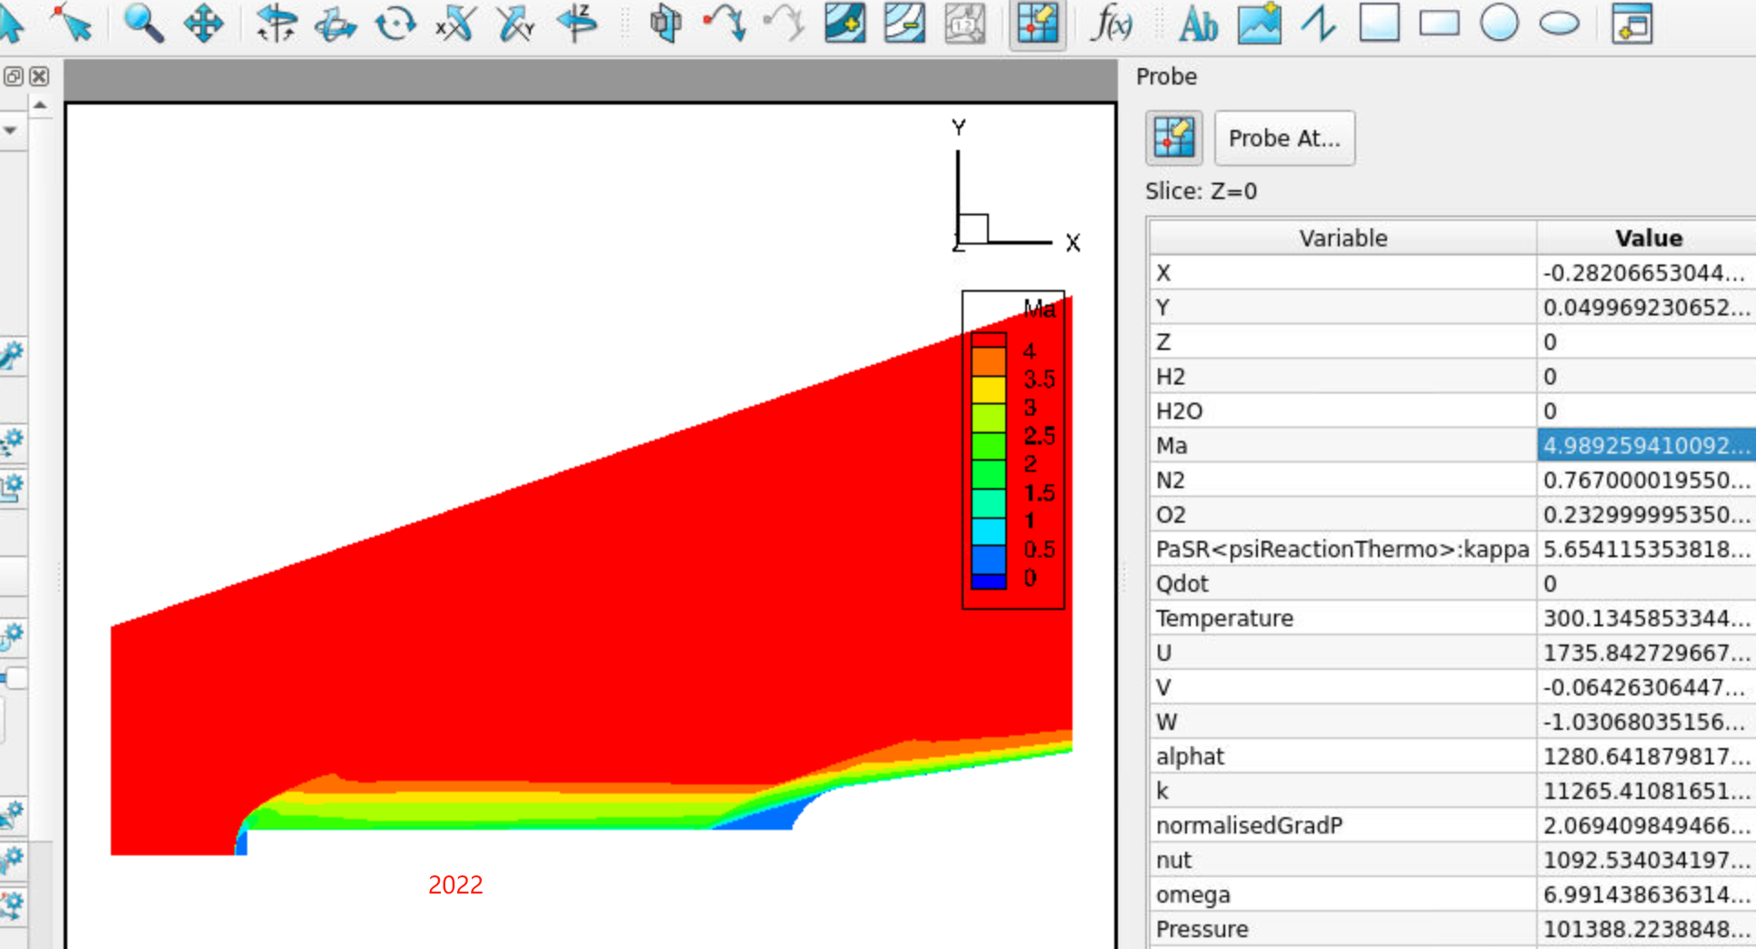Choose the Selector arrow tool
This screenshot has height=949, width=1756.
pyautogui.click(x=11, y=23)
